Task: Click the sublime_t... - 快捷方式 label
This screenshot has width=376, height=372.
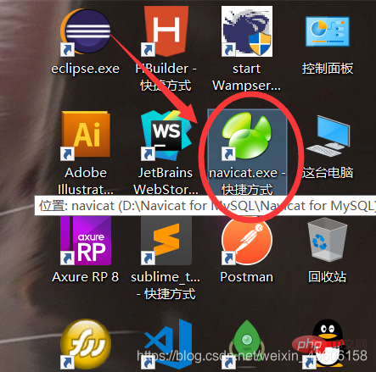Action: pyautogui.click(x=166, y=286)
